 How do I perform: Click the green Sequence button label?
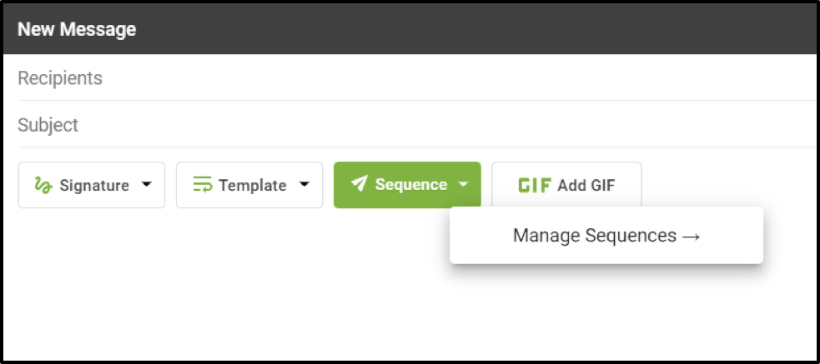click(410, 184)
